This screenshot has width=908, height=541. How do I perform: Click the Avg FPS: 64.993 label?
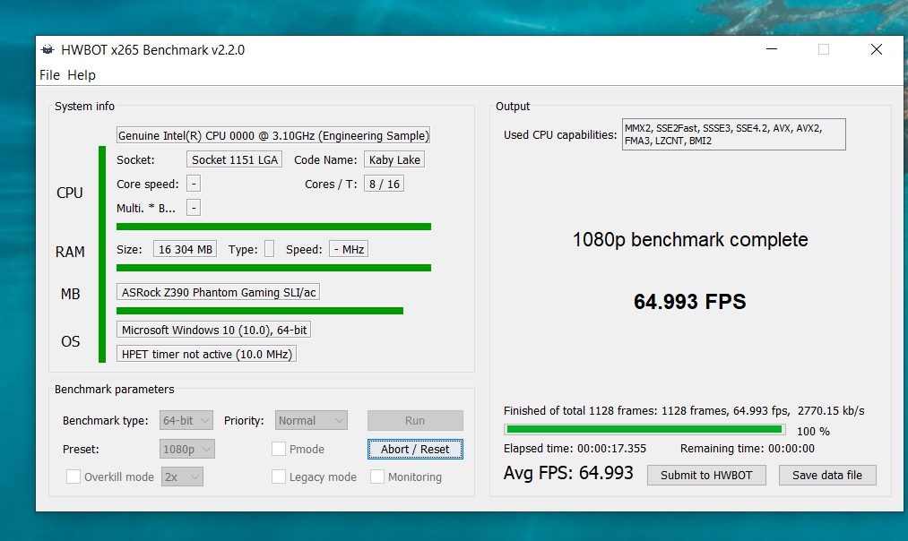click(x=568, y=473)
